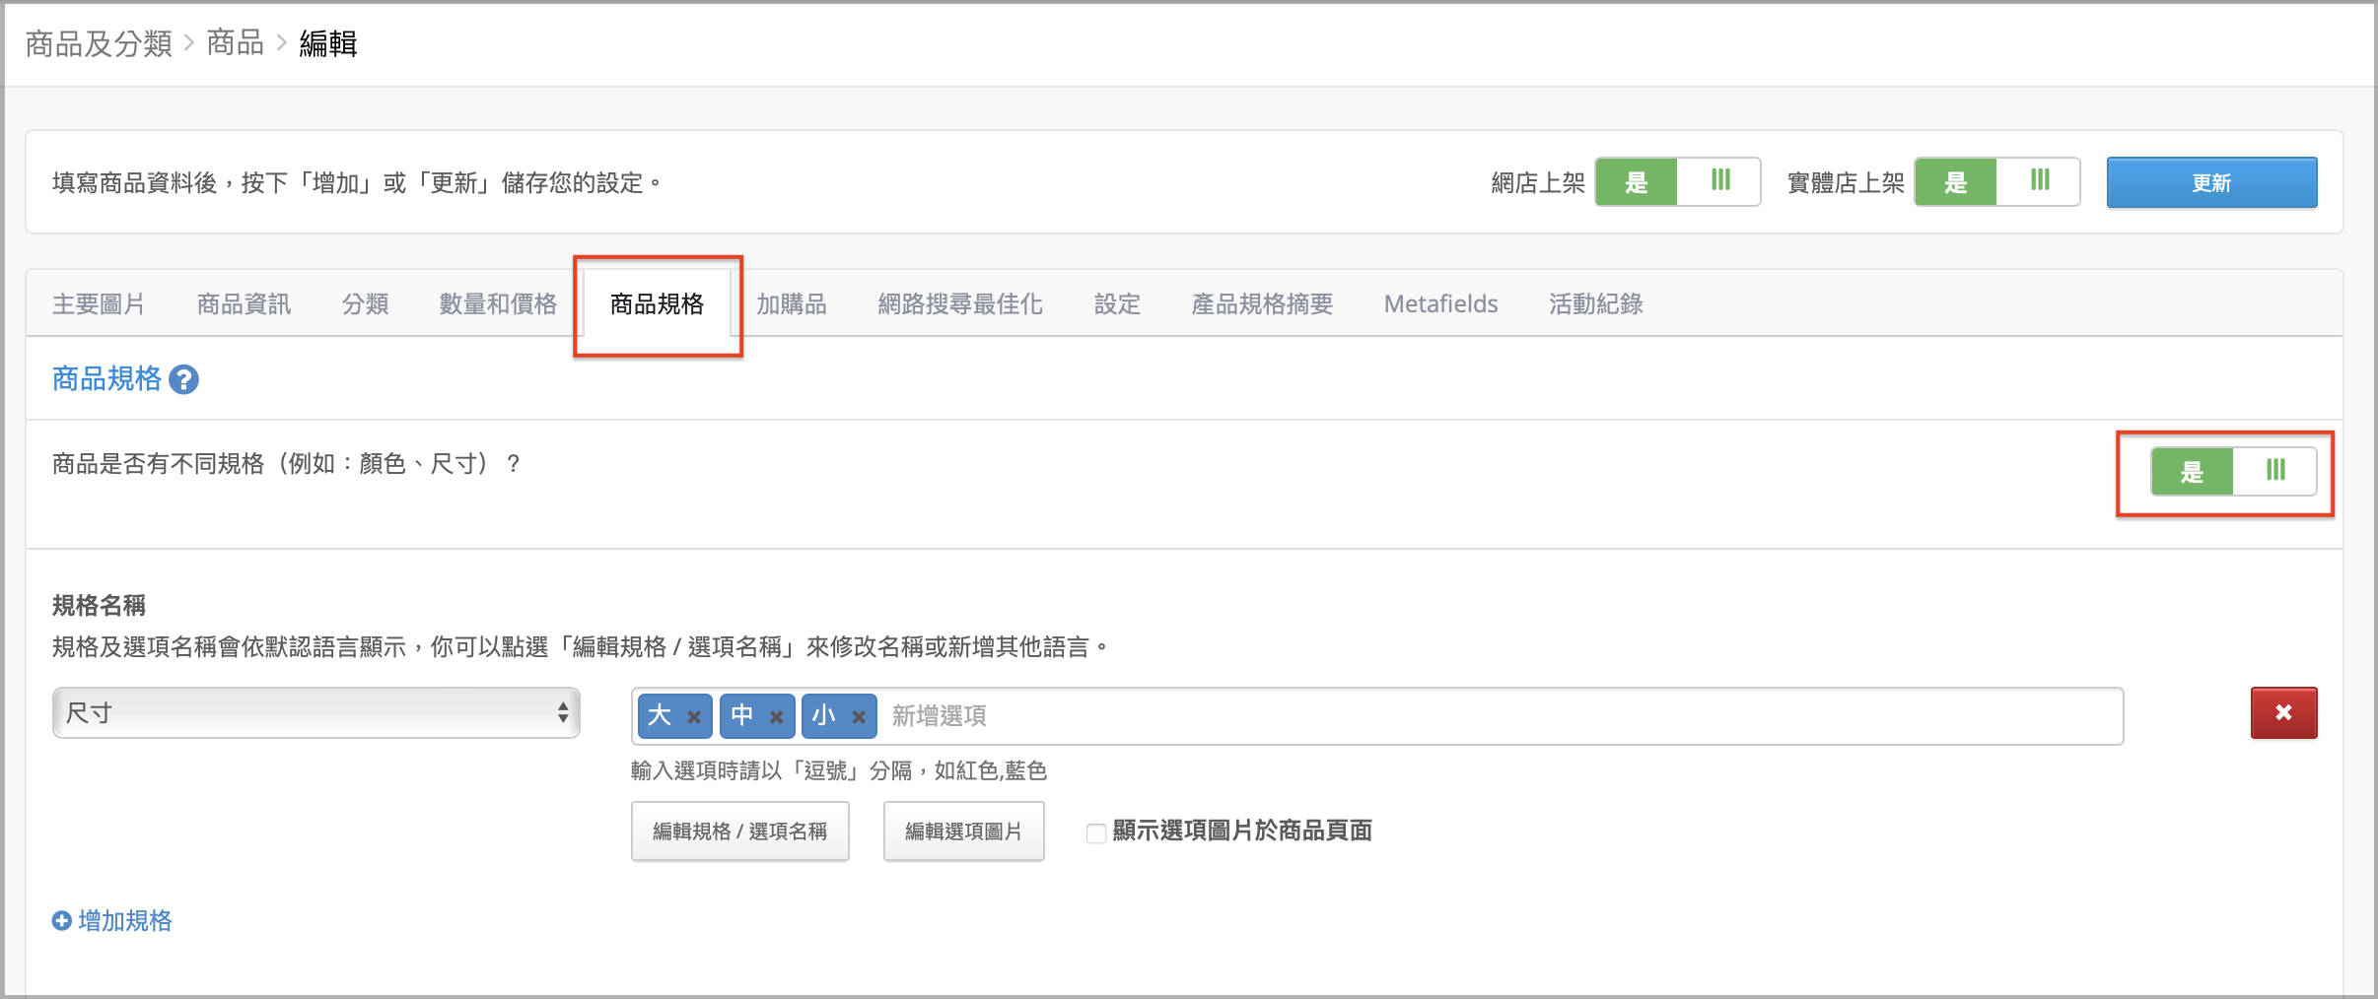Viewport: 2378px width, 999px height.
Task: Switch to the 設定 tab
Action: click(1117, 303)
